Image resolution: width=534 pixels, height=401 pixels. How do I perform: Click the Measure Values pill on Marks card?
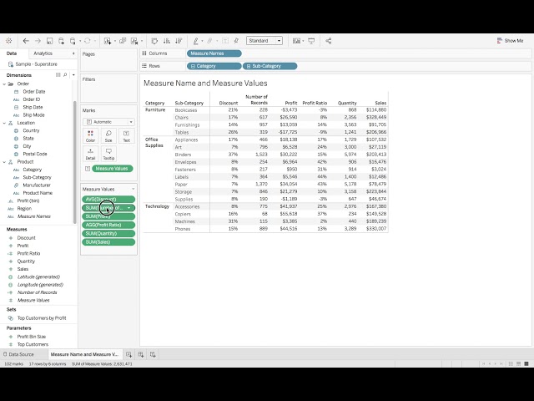tap(112, 169)
